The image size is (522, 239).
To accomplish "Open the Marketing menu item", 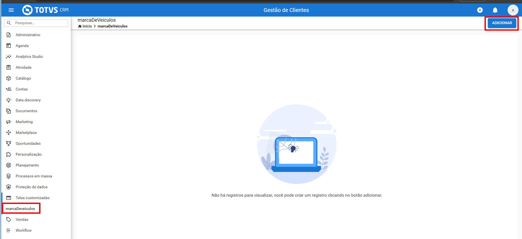I will point(36,122).
